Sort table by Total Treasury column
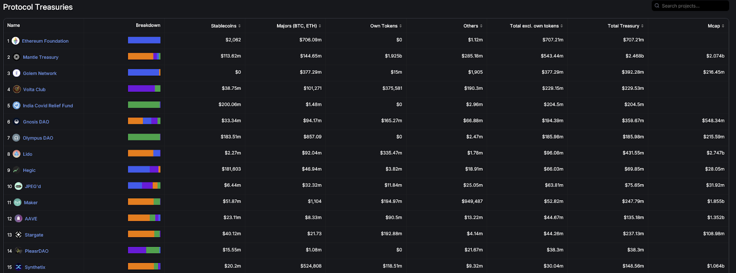This screenshot has height=273, width=736. tap(626, 26)
